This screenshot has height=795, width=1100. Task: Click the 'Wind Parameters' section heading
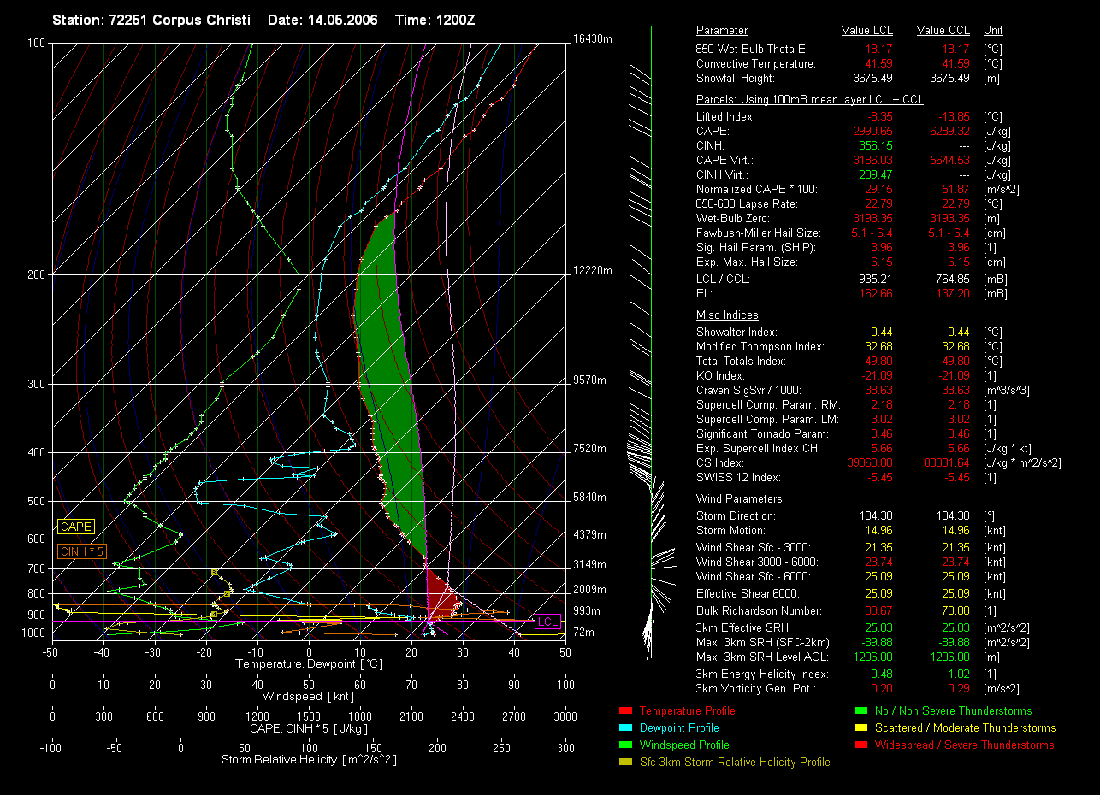[x=739, y=498]
